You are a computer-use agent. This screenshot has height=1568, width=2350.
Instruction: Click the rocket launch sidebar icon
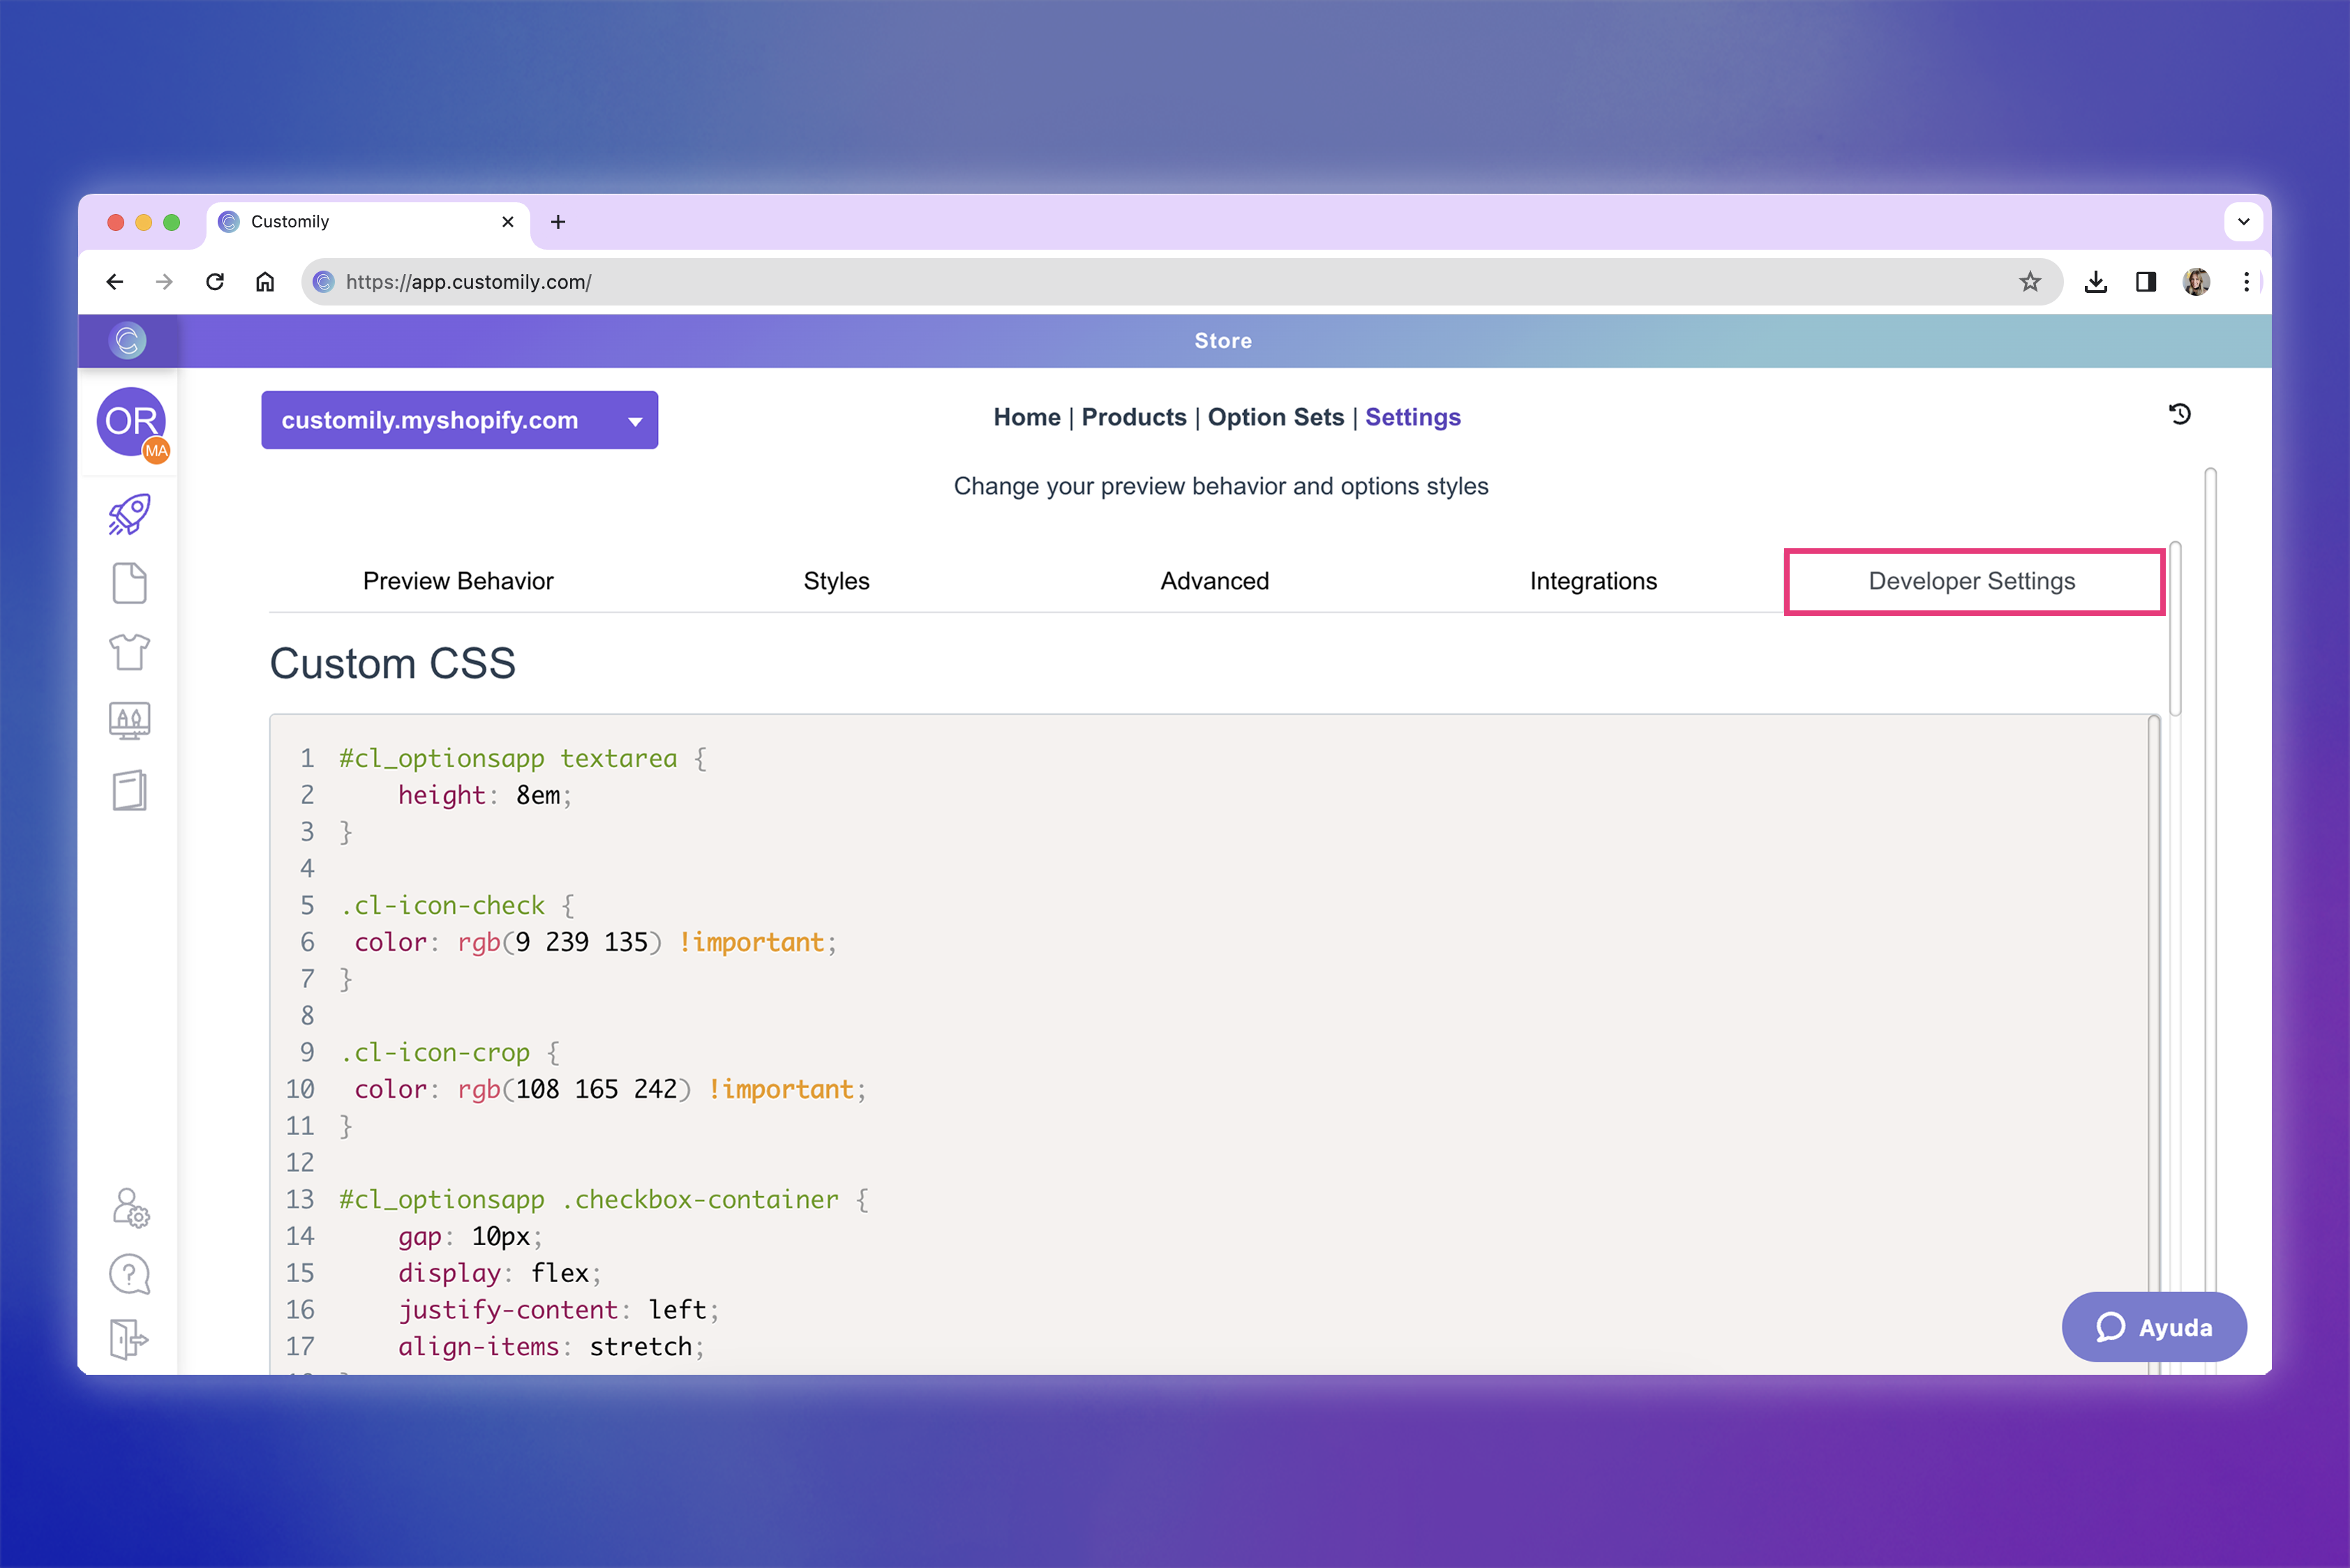point(129,514)
